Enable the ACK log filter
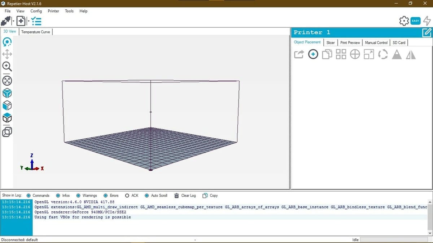This screenshot has height=243, width=433. (132, 195)
